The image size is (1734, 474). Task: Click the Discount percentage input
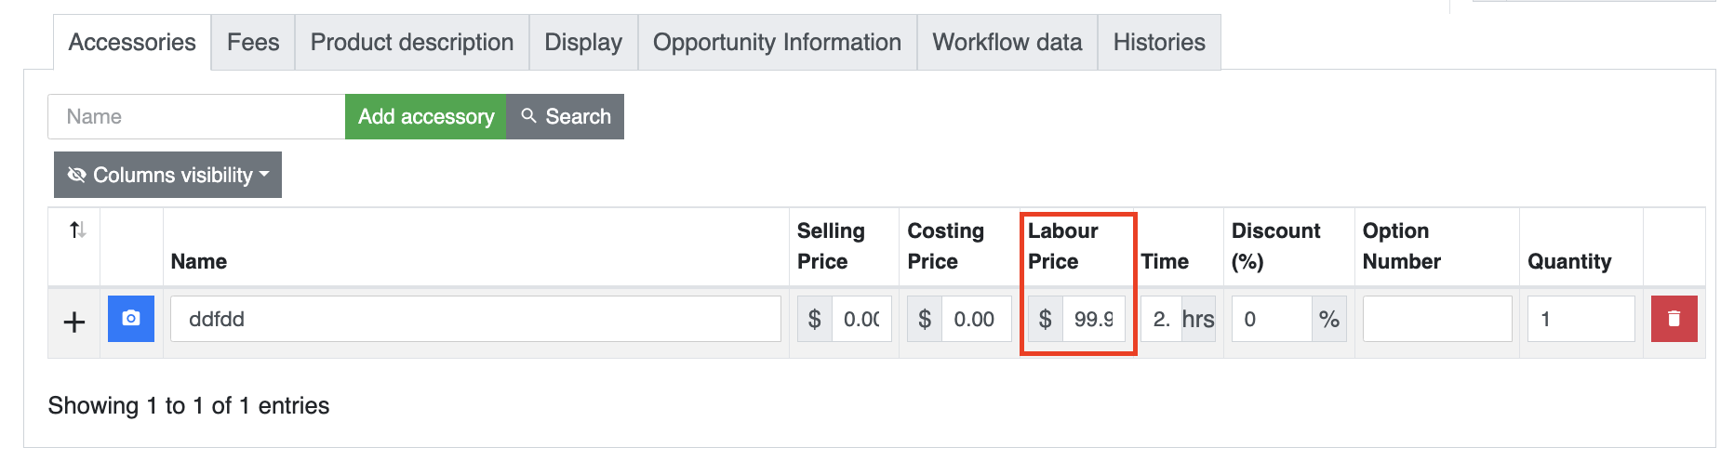(x=1271, y=319)
